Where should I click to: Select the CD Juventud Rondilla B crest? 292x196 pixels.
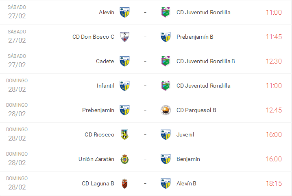point(166,61)
